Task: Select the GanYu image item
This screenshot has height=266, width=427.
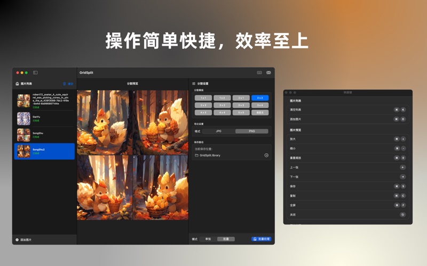Action: tap(44, 118)
